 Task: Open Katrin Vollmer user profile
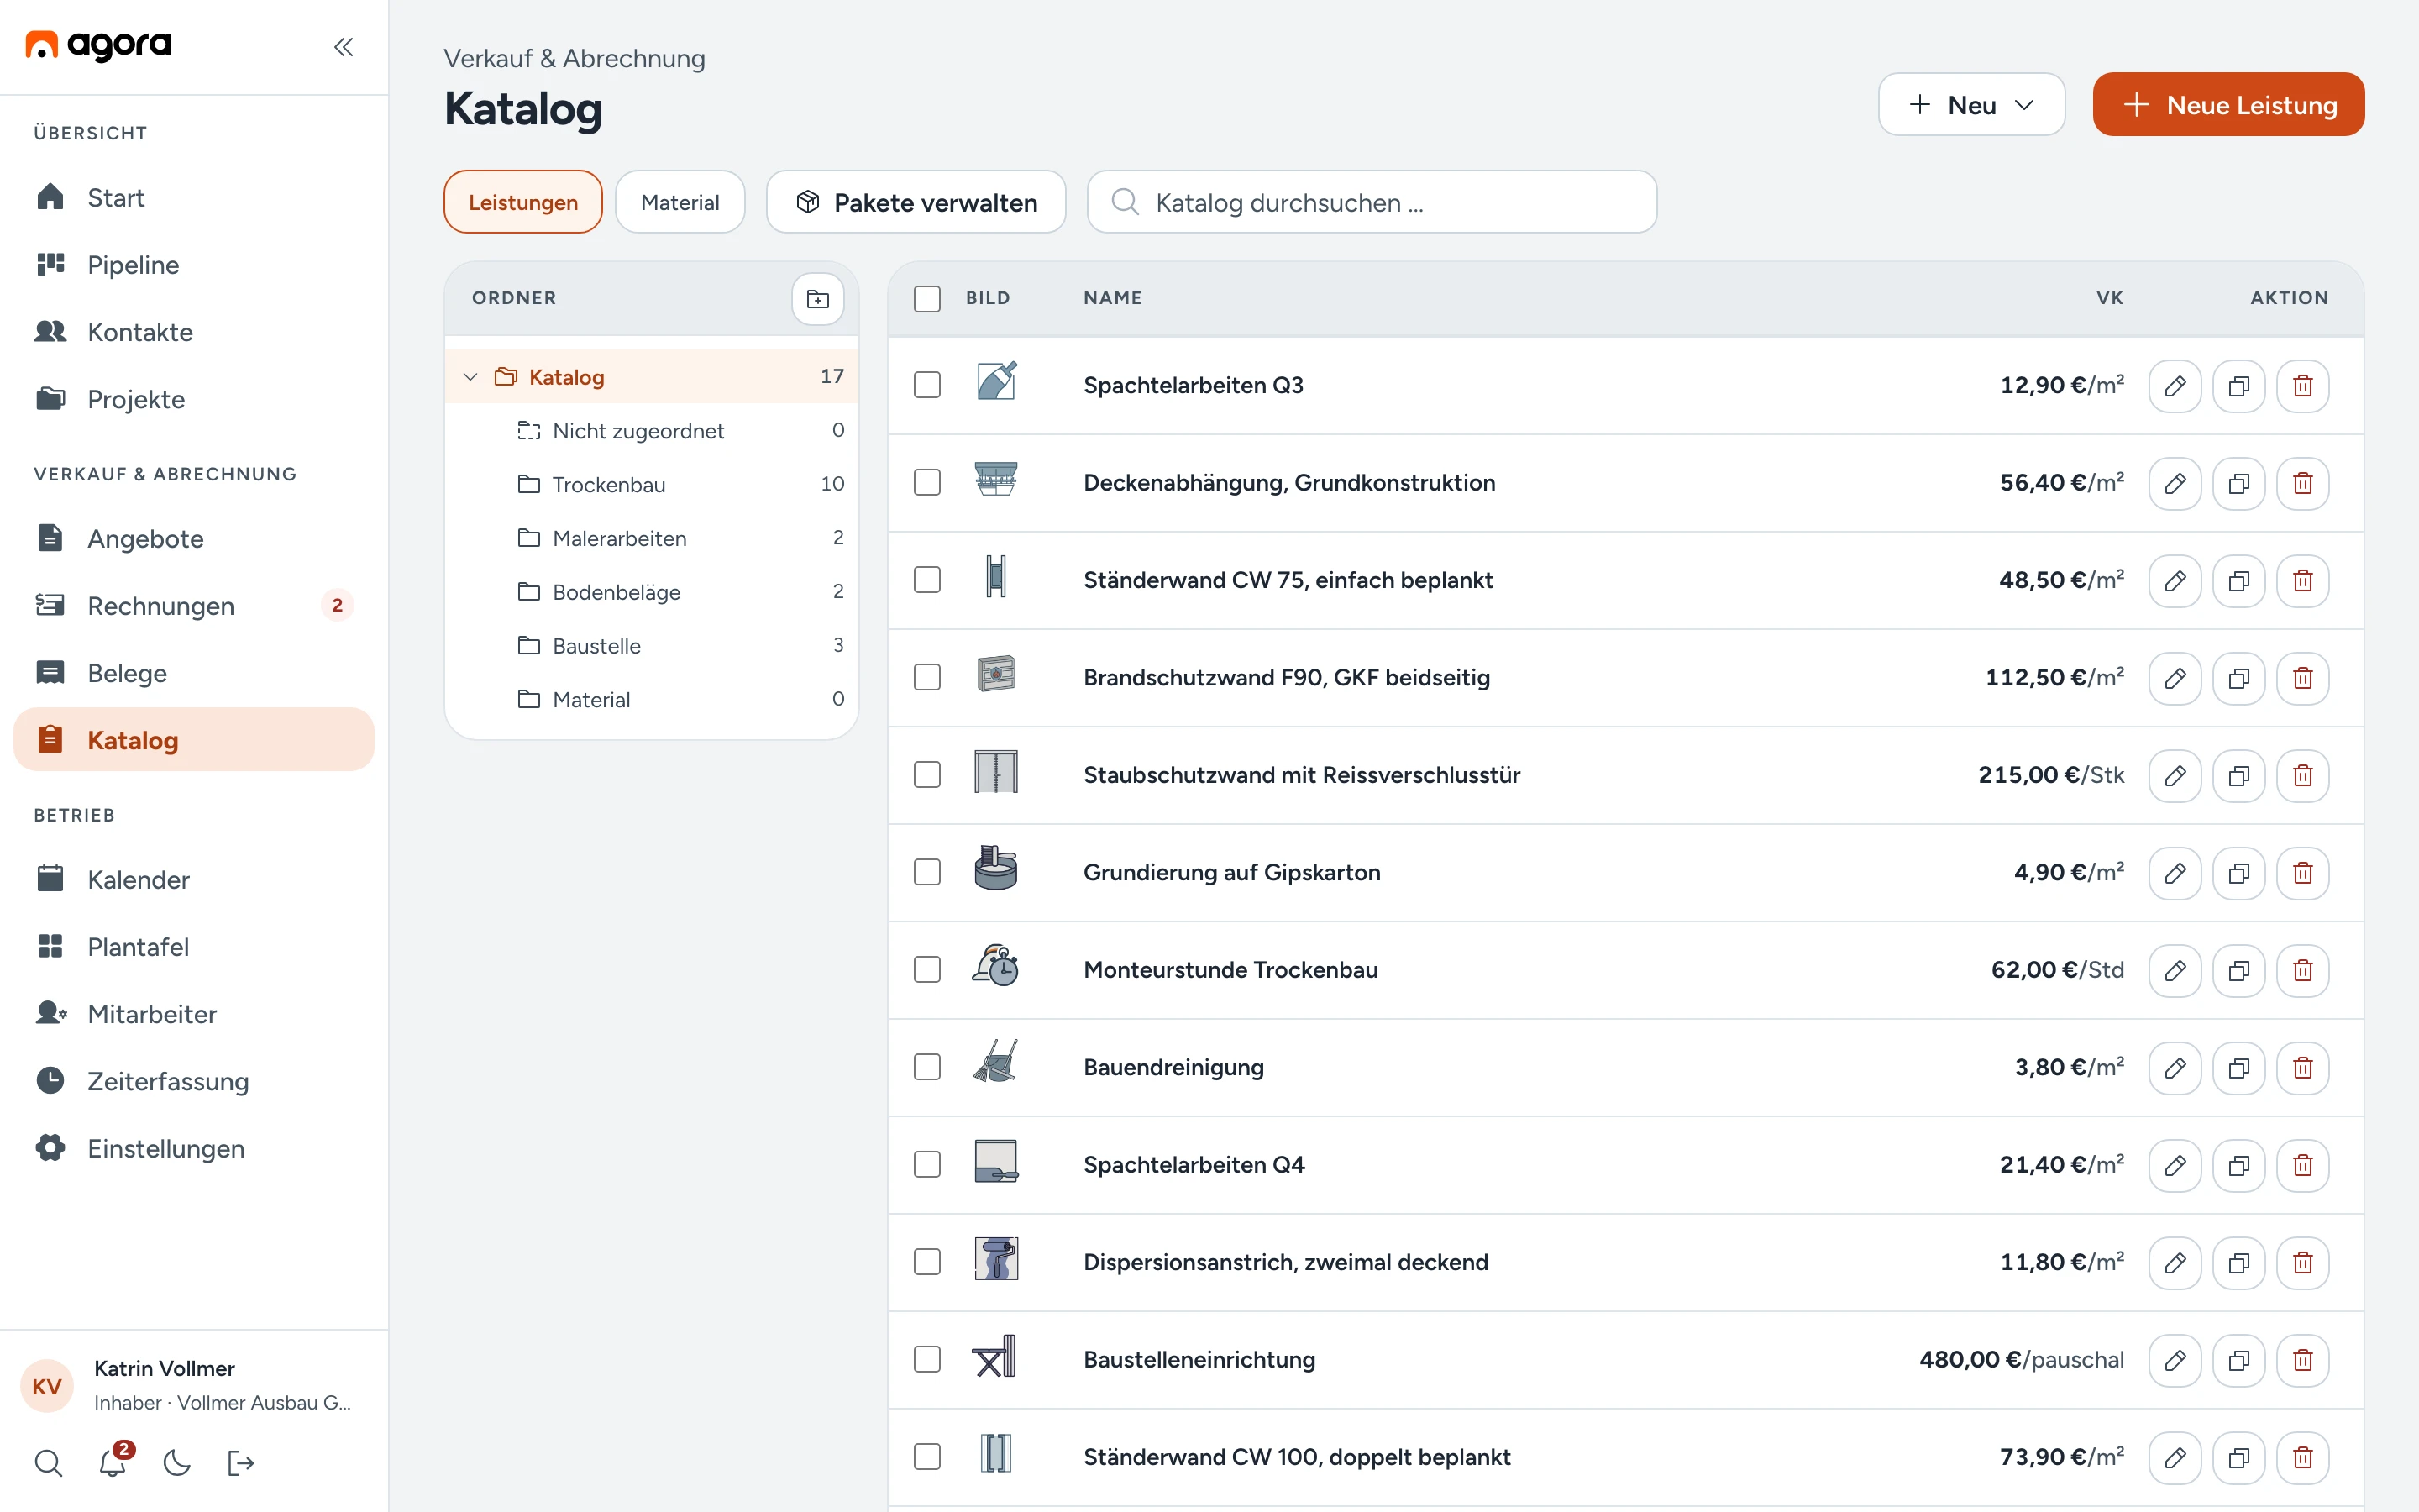coord(194,1386)
